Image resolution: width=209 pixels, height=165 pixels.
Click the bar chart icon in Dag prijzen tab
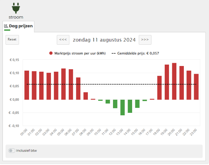coord(6,26)
